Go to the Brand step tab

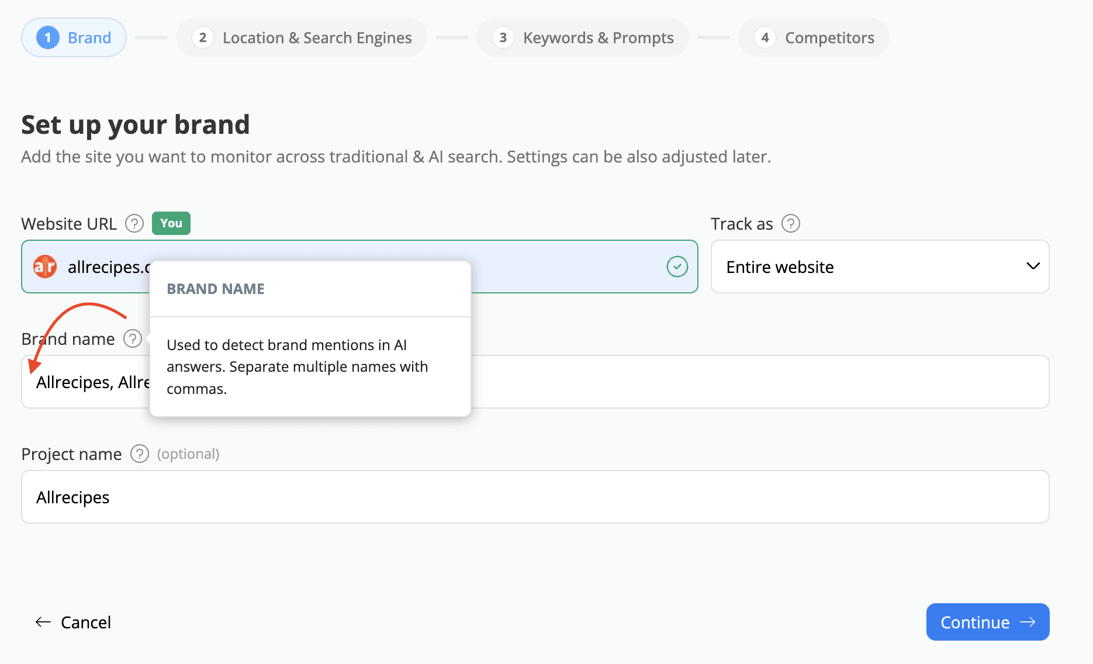[x=74, y=37]
